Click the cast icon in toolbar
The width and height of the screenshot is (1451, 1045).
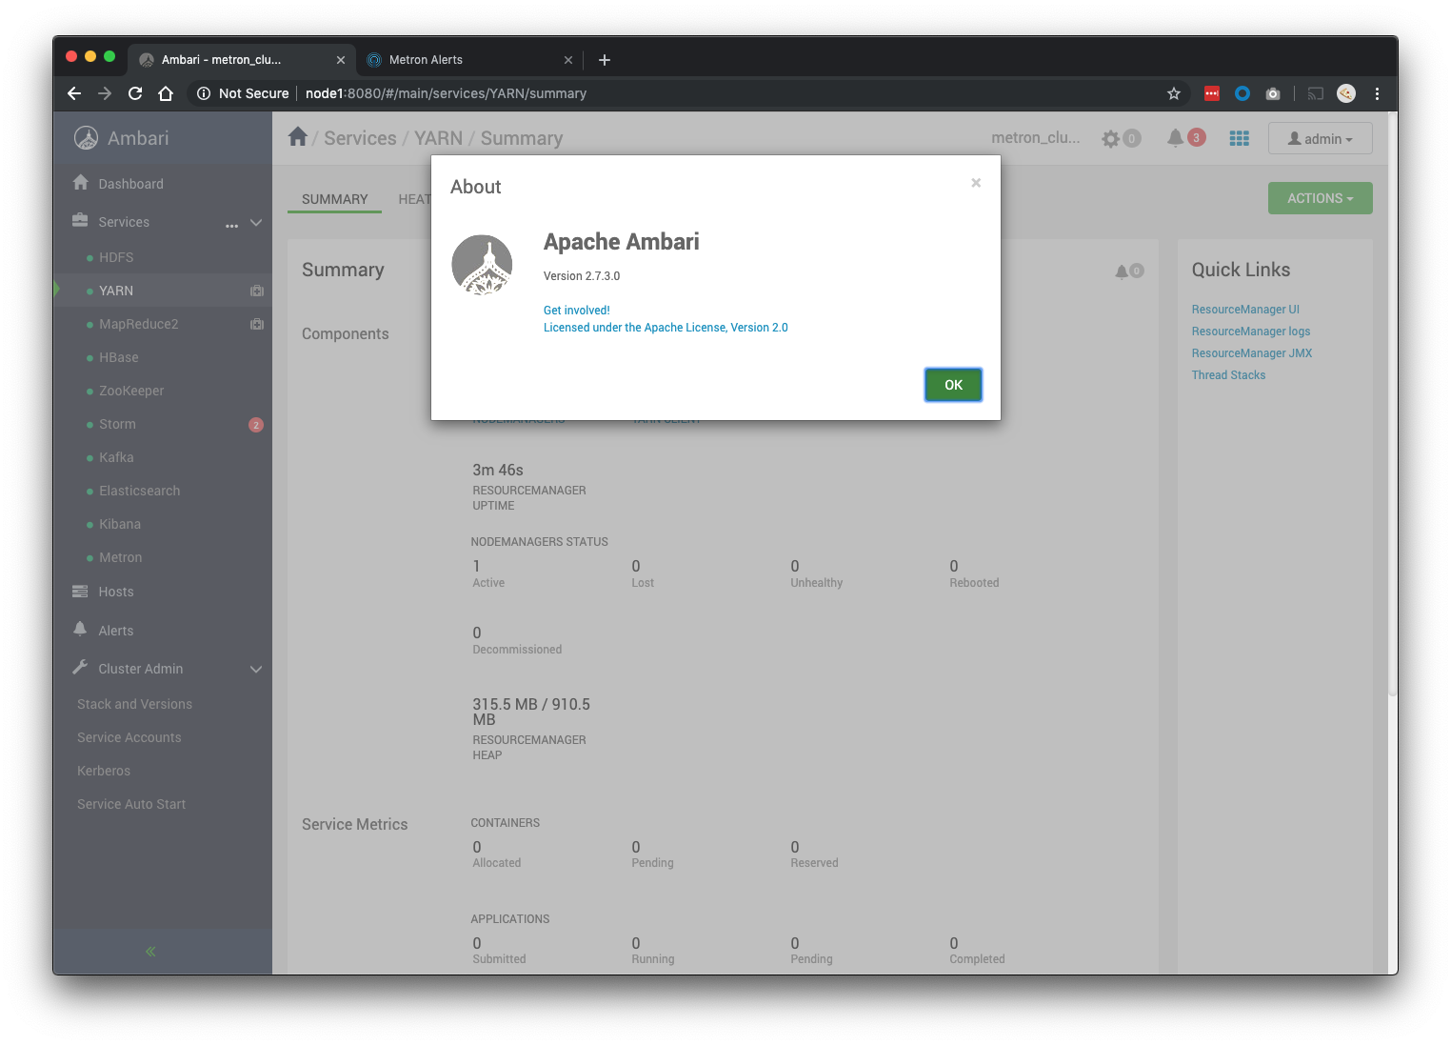(x=1316, y=93)
